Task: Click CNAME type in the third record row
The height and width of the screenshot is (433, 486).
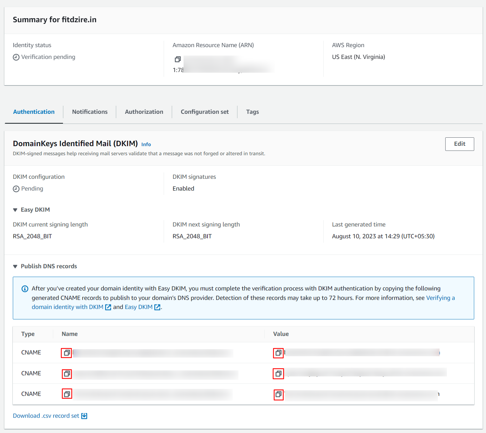Action: [x=31, y=394]
